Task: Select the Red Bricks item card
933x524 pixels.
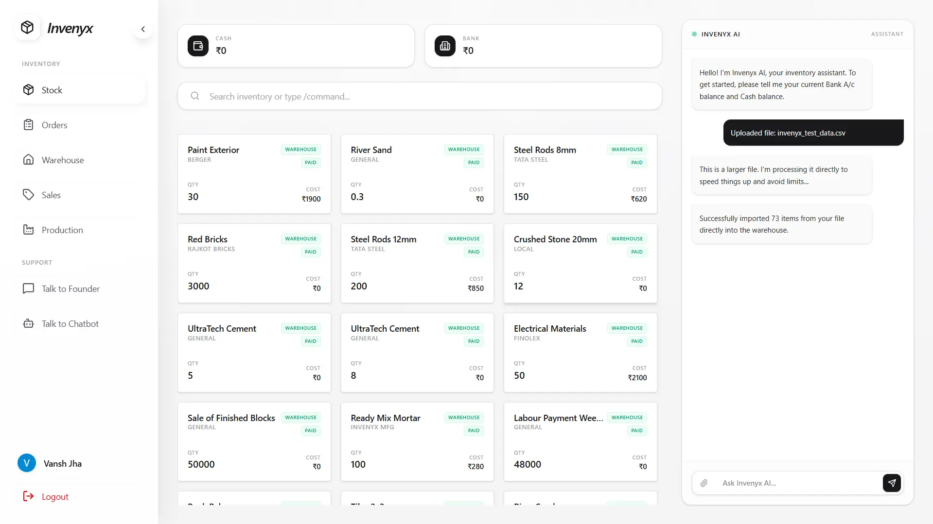Action: [254, 263]
